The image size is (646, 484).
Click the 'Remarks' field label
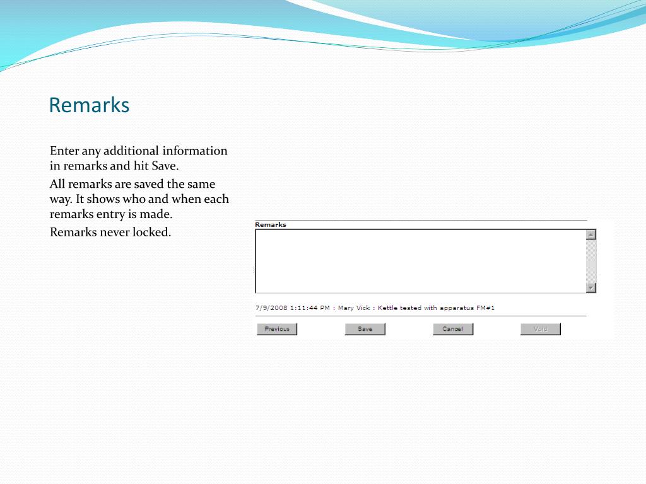(270, 225)
